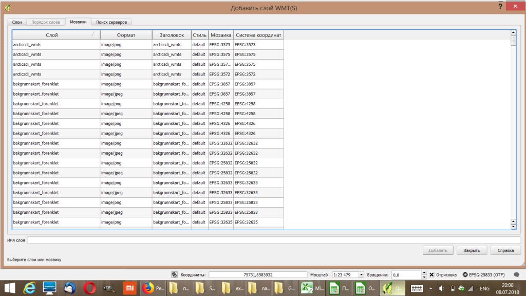Open the dialog help question mark icon
The image size is (526, 296).
(500, 6)
